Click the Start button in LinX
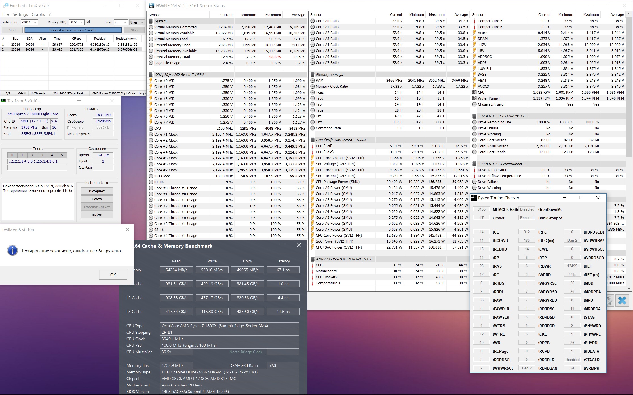Viewport: 633px width, 395px height. point(12,30)
